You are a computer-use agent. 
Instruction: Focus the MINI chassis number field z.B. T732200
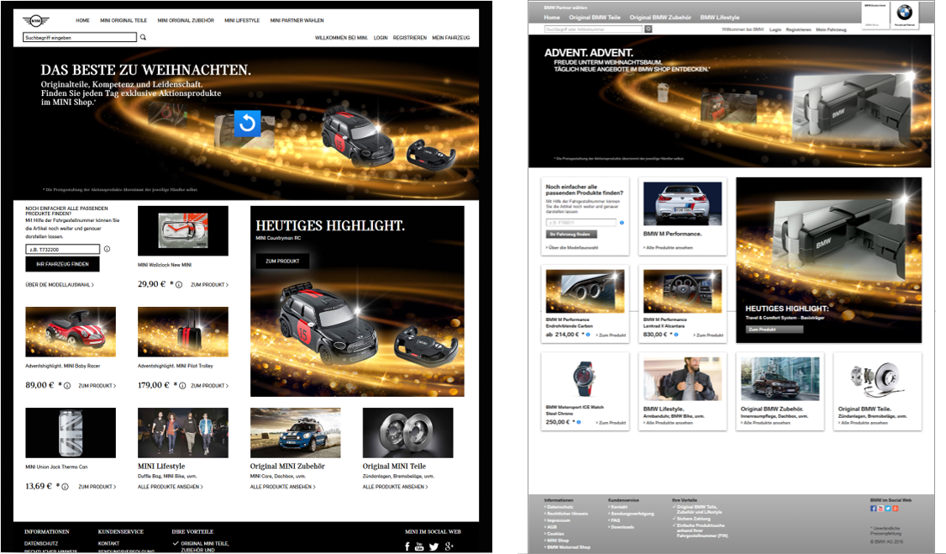pos(63,249)
